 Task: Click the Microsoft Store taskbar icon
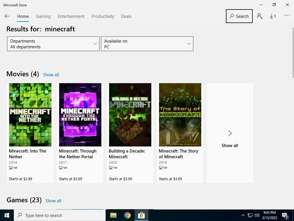click(x=141, y=215)
